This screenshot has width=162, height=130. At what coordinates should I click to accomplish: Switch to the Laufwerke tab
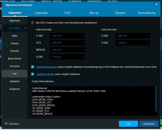[x=41, y=13]
